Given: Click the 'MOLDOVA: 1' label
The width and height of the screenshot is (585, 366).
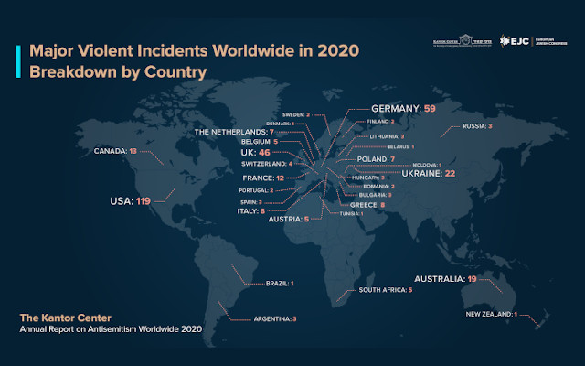Looking at the screenshot, I should coord(427,165).
